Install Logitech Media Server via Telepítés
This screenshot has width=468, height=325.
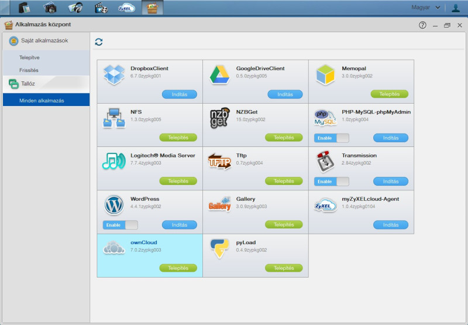178,181
